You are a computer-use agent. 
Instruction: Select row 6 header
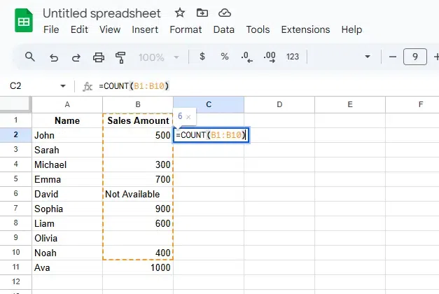(x=15, y=194)
